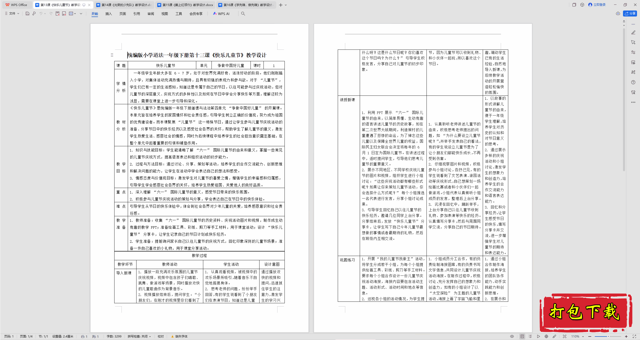Click the vertical scrollbar thumb
The width and height of the screenshot is (640, 340).
pyautogui.click(x=624, y=100)
